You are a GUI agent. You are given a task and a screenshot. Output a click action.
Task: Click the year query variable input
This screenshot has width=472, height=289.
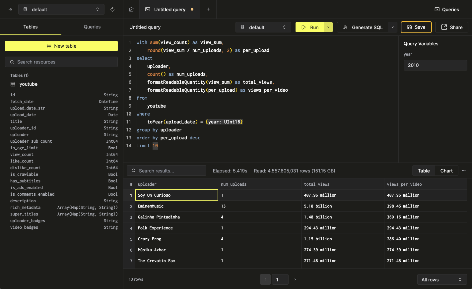[x=435, y=65]
